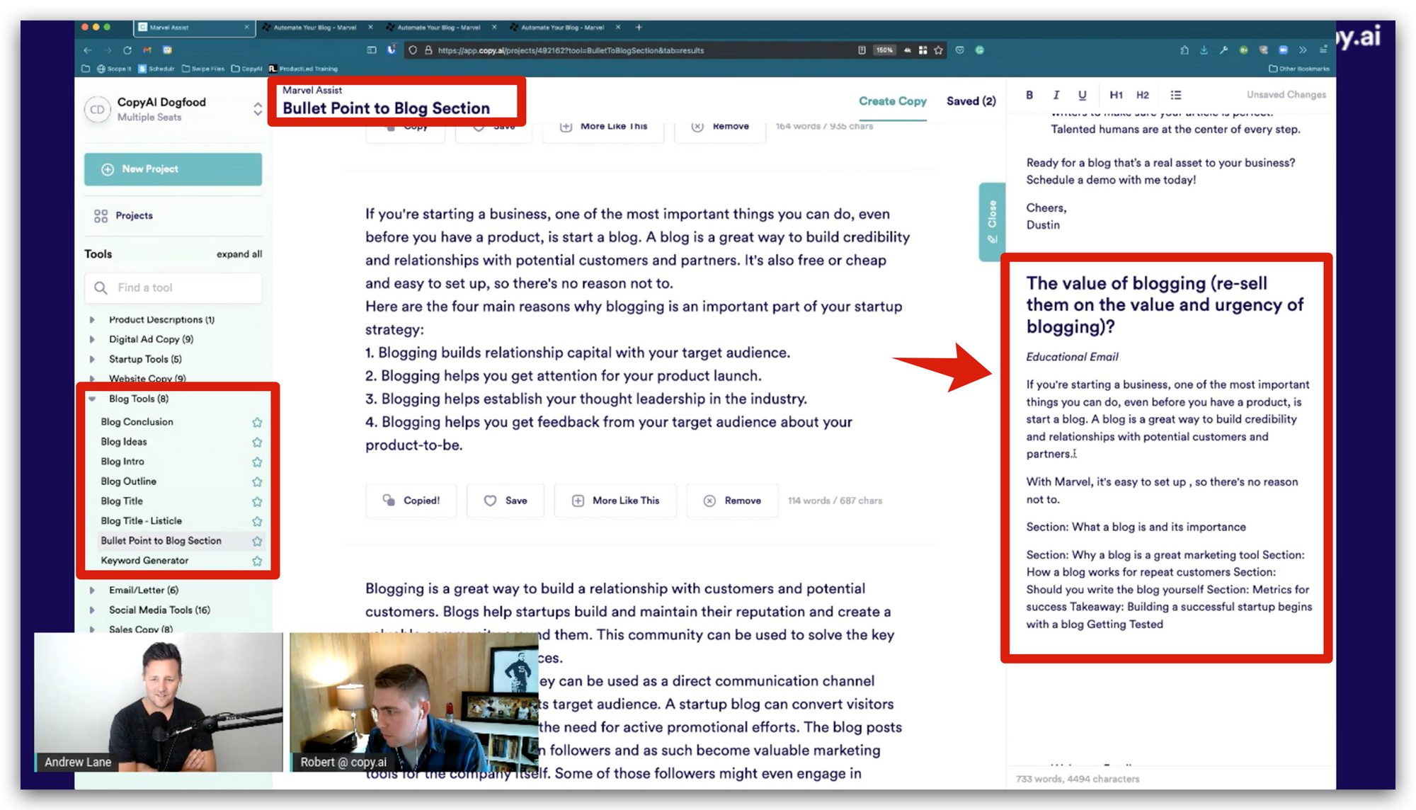
Task: Click the Copied! button under first result
Action: click(x=411, y=501)
